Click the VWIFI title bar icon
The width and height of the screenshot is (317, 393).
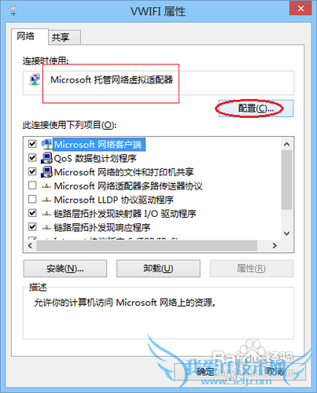click(13, 11)
